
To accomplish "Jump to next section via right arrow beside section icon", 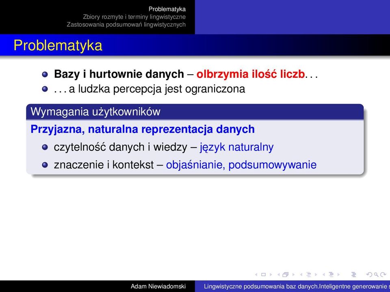I will click(x=338, y=275).
